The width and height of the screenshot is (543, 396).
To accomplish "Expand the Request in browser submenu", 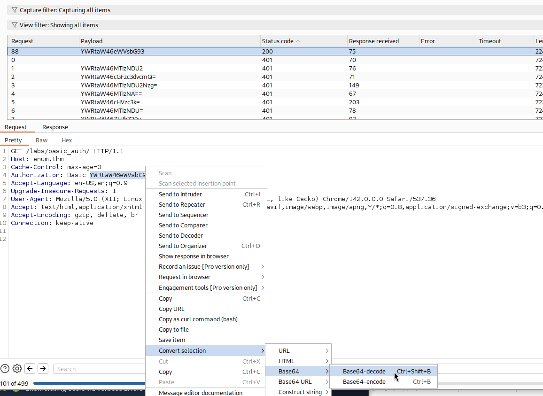I will (206, 277).
